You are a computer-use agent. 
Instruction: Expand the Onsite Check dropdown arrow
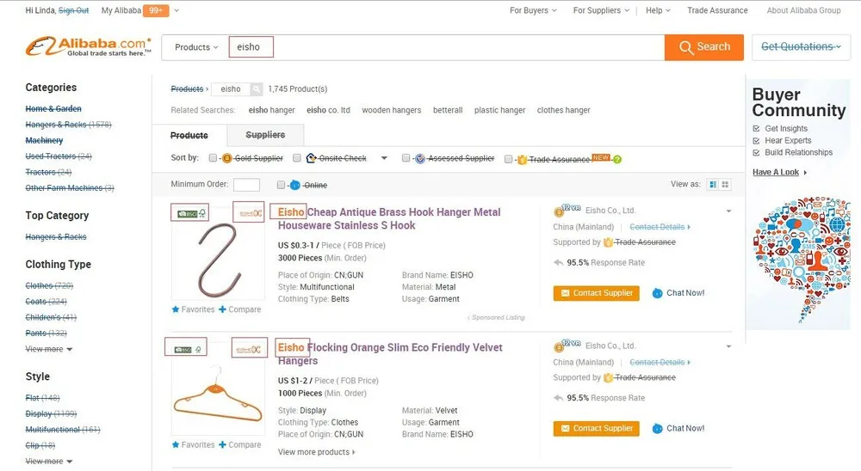coord(384,158)
